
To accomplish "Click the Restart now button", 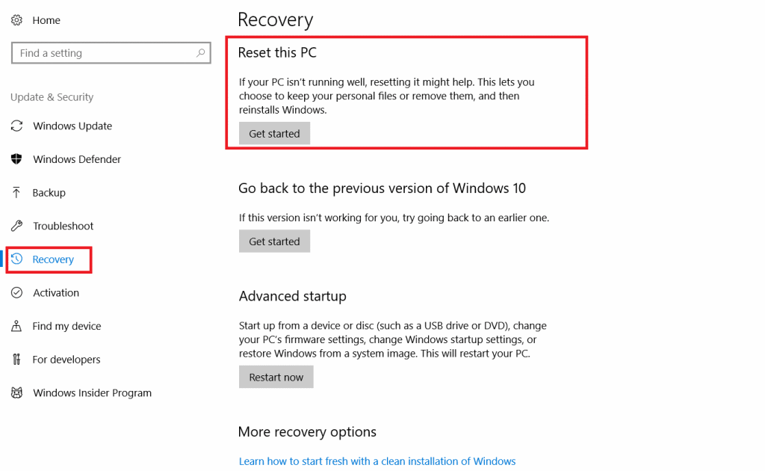I will (x=276, y=378).
